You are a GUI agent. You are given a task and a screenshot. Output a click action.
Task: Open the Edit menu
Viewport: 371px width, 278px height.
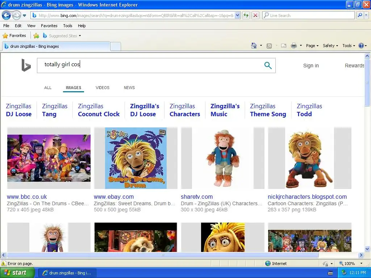point(18,26)
